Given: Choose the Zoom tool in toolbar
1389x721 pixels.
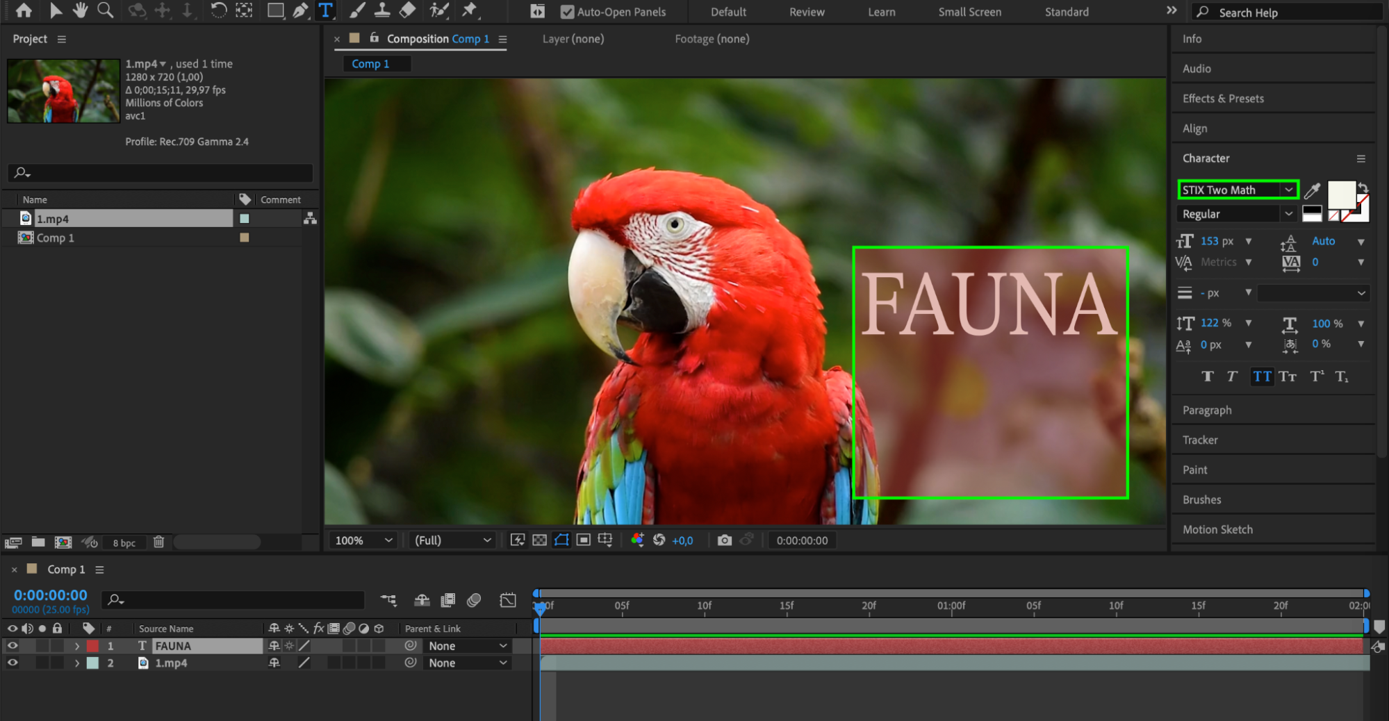Looking at the screenshot, I should [105, 10].
